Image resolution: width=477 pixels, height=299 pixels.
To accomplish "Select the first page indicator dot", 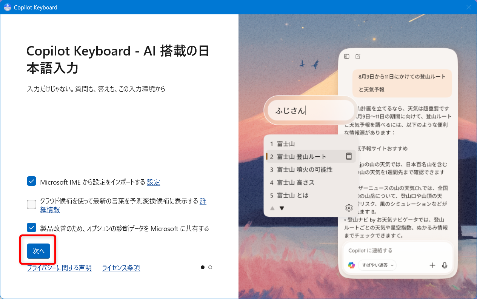I will point(203,267).
